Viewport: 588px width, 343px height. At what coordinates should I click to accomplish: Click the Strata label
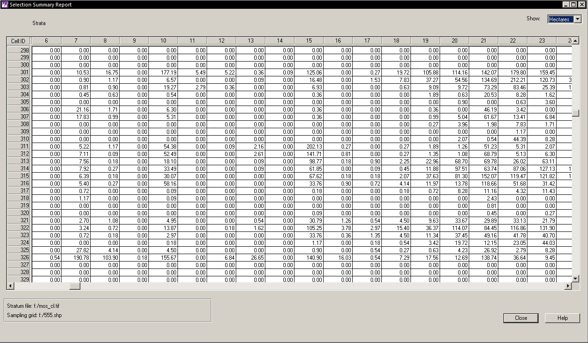pos(40,23)
